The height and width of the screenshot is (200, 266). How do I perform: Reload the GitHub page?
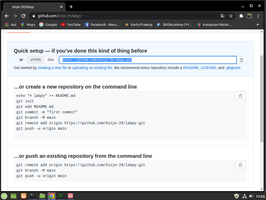pos(23,16)
